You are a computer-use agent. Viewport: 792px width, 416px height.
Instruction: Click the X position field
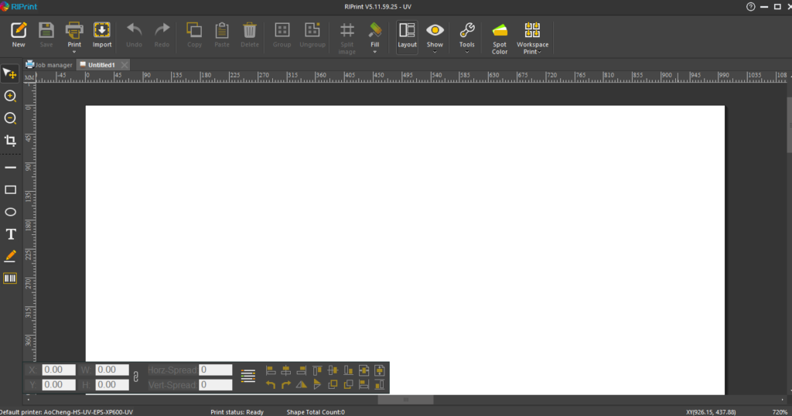pyautogui.click(x=59, y=370)
